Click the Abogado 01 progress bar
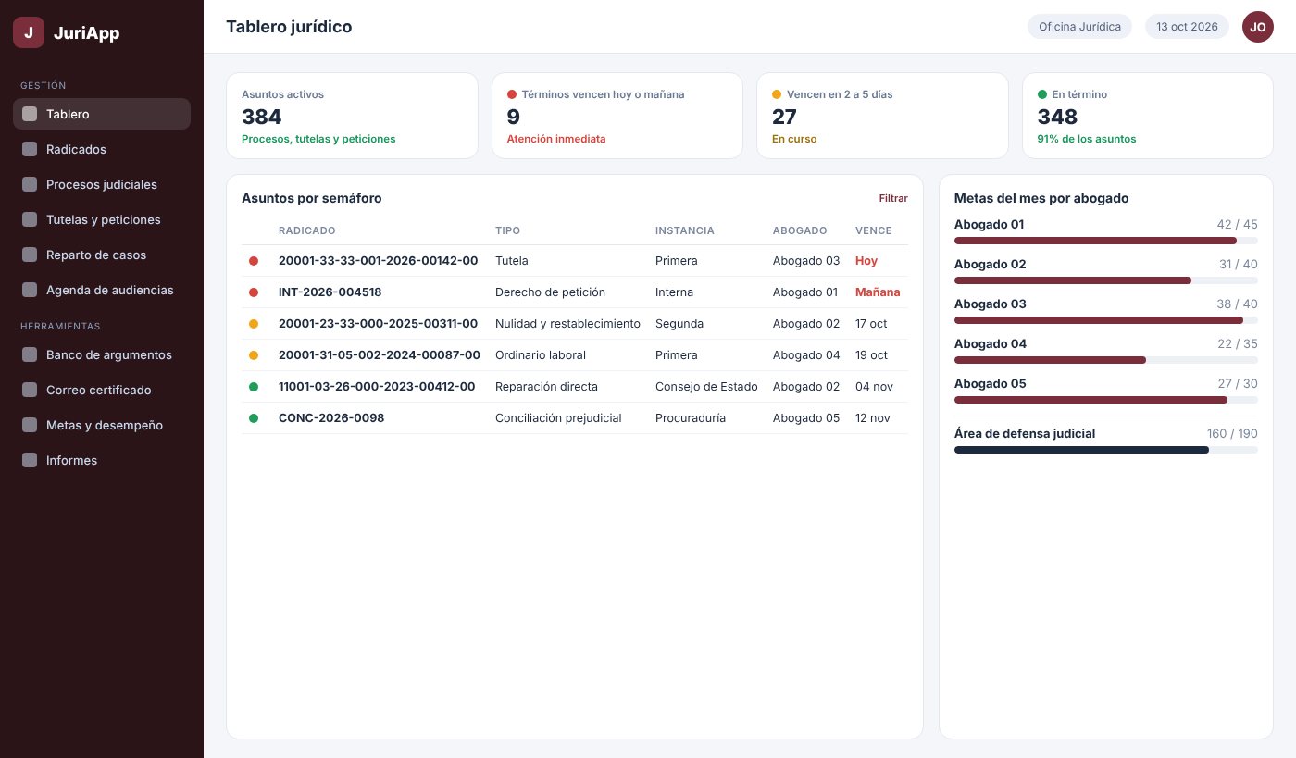Screen dimensions: 1296x758 pos(1106,241)
